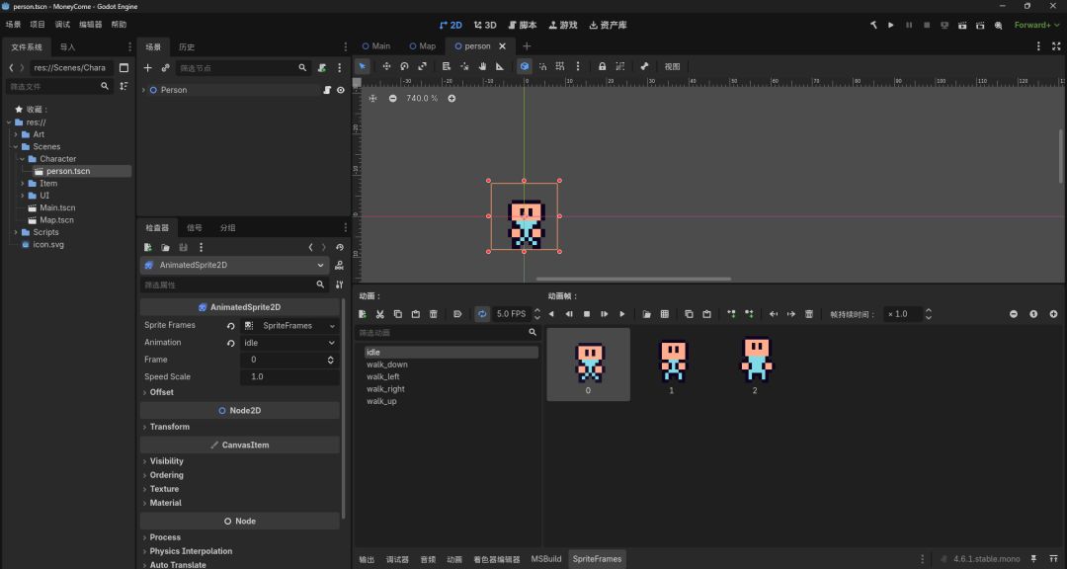1067x569 pixels.
Task: Open the 动画 bottom panel tab
Action: [x=454, y=559]
